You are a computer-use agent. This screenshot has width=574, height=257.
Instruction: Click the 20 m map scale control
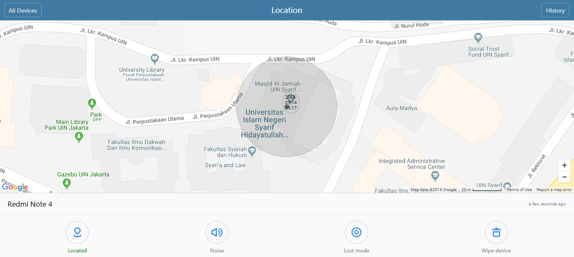pos(481,190)
